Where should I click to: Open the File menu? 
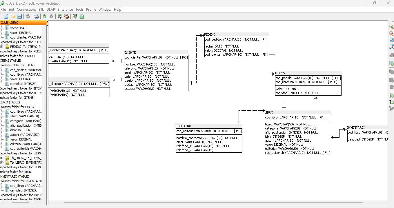click(x=3, y=10)
